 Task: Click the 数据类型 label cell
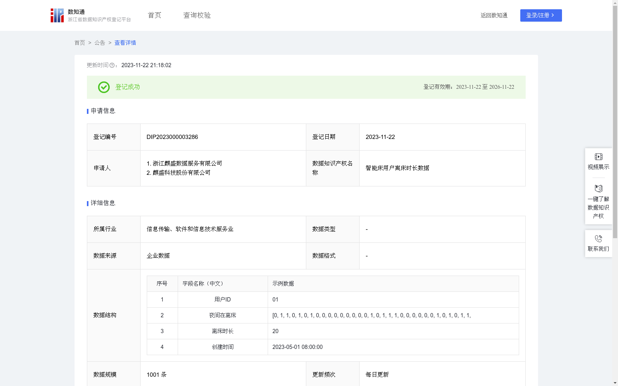[x=333, y=229]
